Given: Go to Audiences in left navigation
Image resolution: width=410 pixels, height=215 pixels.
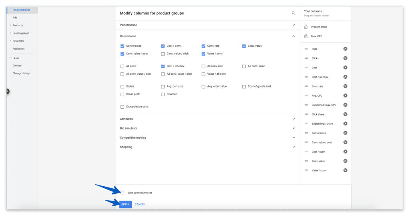Looking at the screenshot, I should pyautogui.click(x=18, y=49).
